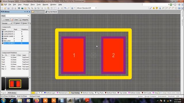This screenshot has width=184, height=103.
Task: Select Pad 1 in Component Primitives
Action: coord(15,67)
